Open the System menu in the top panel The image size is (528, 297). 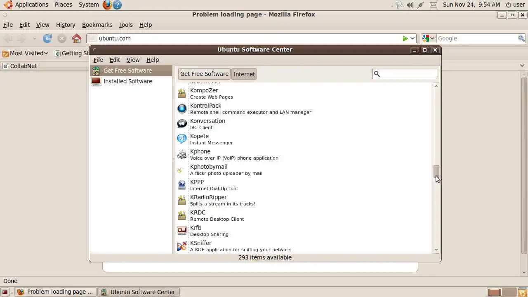pyautogui.click(x=89, y=5)
